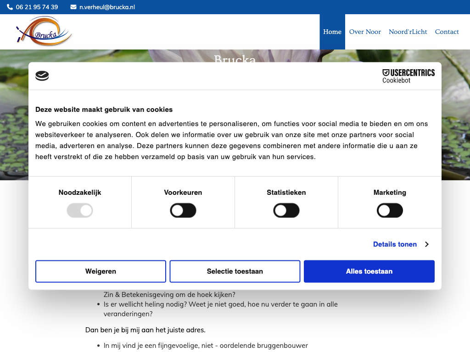
Task: Click the Cookiebot checkmark logo icon
Action: tap(42, 76)
